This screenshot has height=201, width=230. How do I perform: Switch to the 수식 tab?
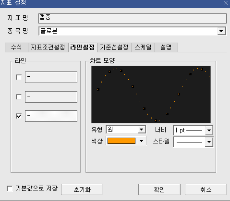tap(16, 47)
